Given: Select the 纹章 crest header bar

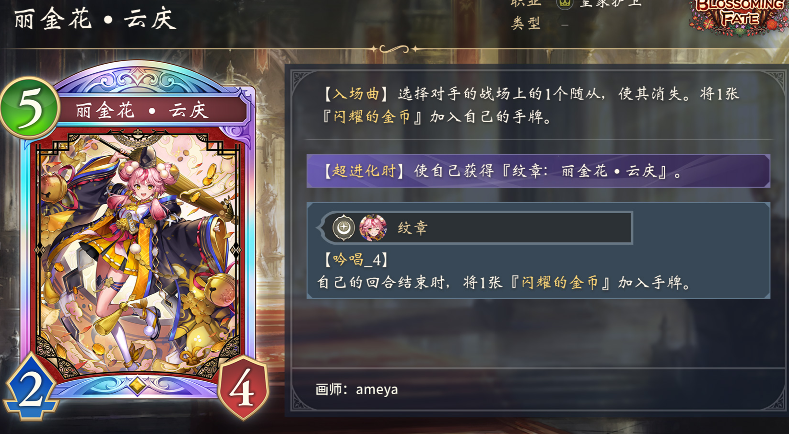Looking at the screenshot, I should (476, 228).
